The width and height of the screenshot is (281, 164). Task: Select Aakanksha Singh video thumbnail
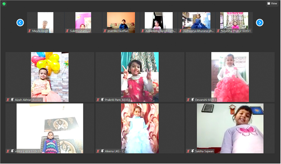point(159,23)
